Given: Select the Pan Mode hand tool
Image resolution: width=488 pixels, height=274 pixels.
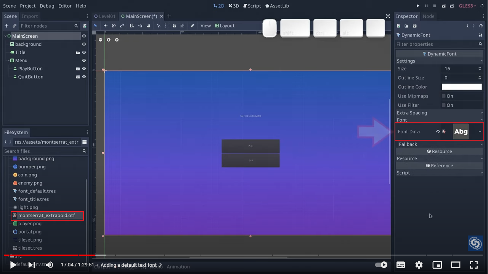Looking at the screenshot, I should pyautogui.click(x=148, y=26).
